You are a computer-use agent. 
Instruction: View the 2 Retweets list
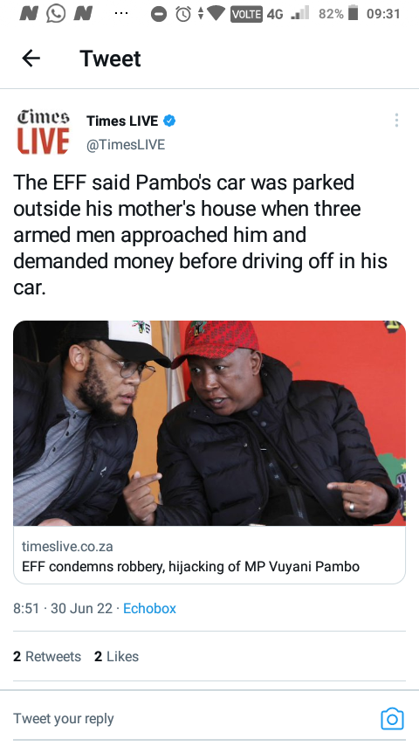point(47,657)
